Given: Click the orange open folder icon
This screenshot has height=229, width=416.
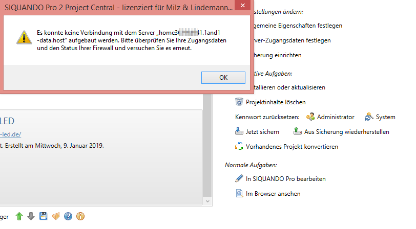Looking at the screenshot, I should (56, 217).
